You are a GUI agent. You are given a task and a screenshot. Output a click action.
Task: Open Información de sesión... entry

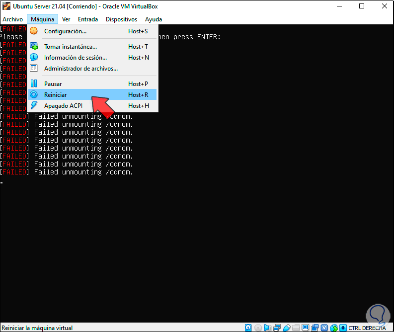(92, 58)
